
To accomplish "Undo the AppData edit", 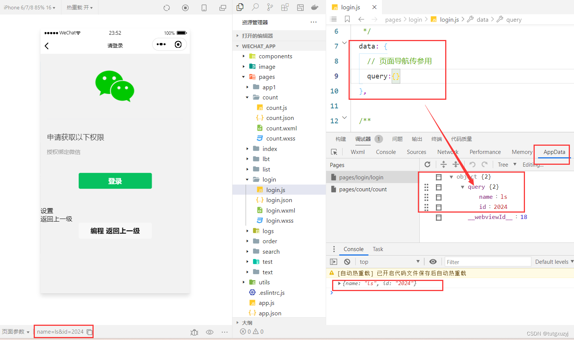I will pos(473,164).
